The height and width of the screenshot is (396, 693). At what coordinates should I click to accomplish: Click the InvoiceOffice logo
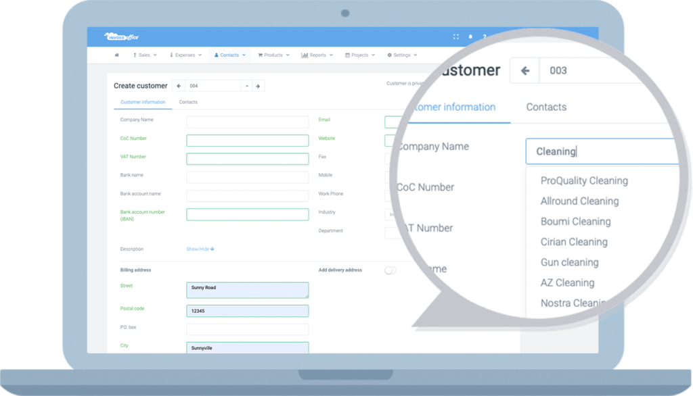click(x=121, y=36)
